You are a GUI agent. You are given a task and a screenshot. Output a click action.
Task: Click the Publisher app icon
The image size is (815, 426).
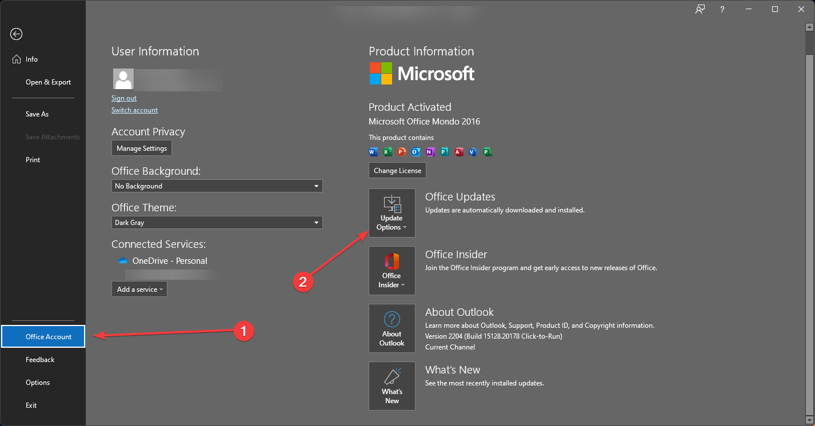tap(445, 152)
